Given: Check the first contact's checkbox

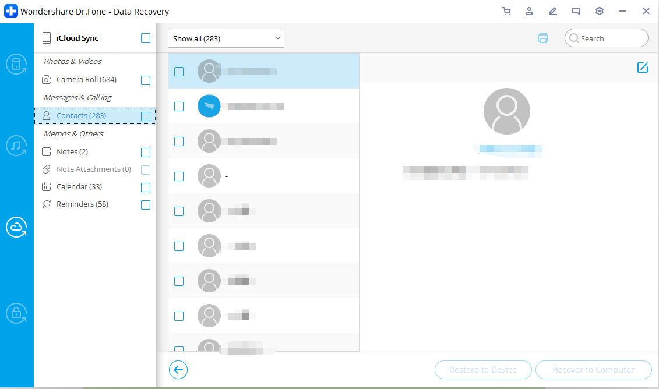Looking at the screenshot, I should tap(179, 72).
